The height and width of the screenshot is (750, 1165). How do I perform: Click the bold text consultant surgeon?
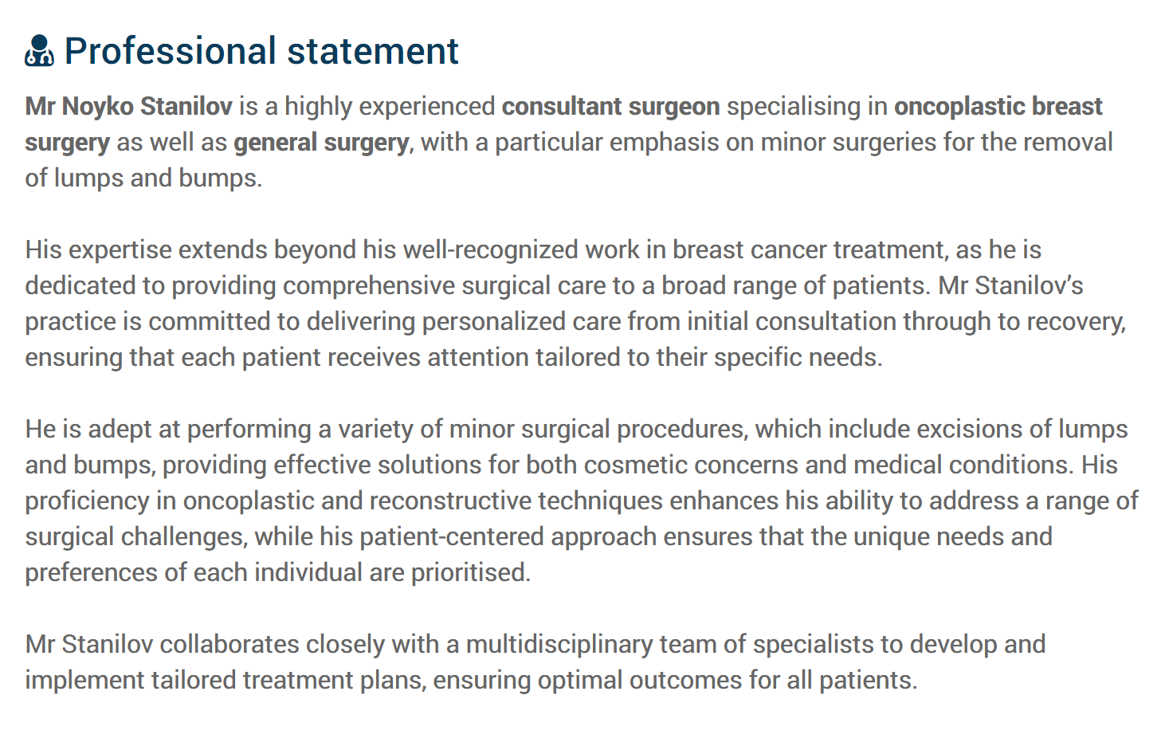pyautogui.click(x=610, y=106)
